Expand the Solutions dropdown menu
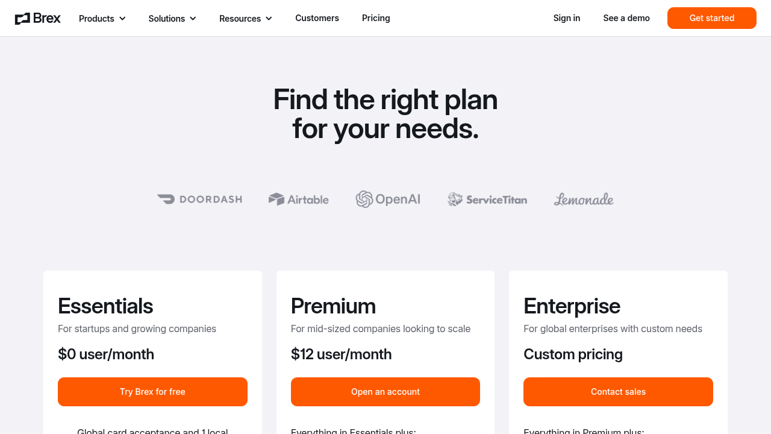The height and width of the screenshot is (434, 771). pos(172,18)
